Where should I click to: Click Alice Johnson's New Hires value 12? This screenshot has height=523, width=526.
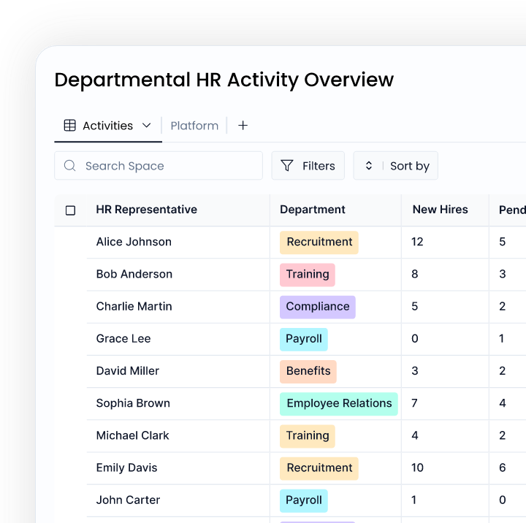coord(417,242)
